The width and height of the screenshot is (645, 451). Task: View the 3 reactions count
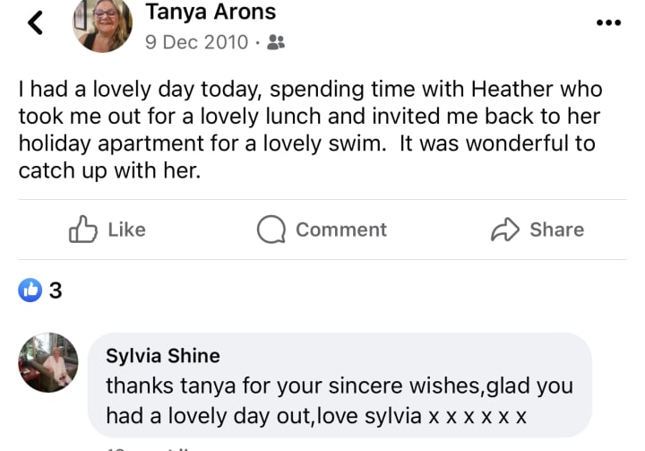[56, 291]
